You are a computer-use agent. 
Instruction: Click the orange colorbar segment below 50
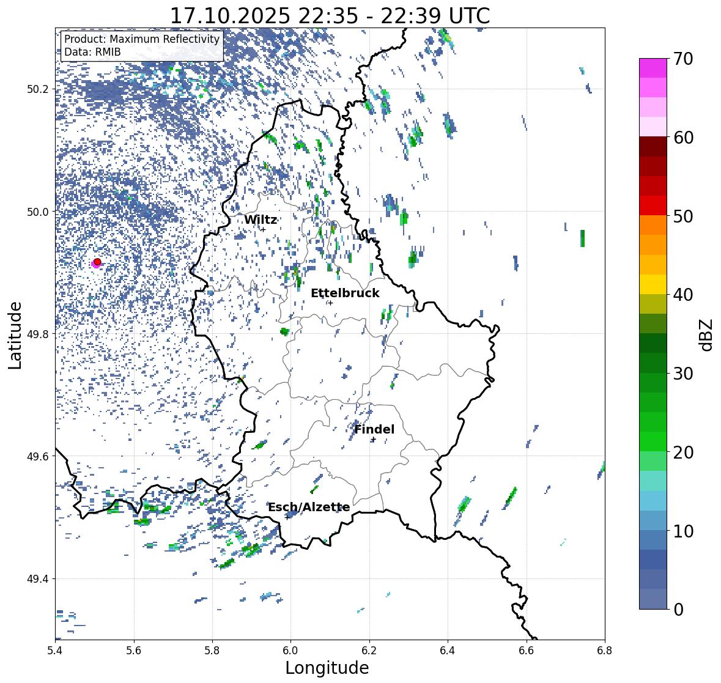point(653,225)
